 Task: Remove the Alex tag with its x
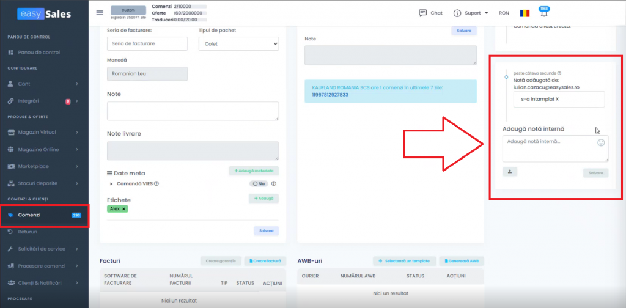click(123, 208)
